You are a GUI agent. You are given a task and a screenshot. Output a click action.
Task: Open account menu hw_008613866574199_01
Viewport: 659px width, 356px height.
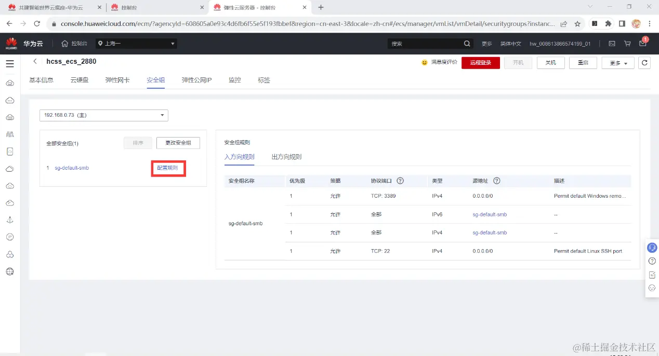[560, 44]
